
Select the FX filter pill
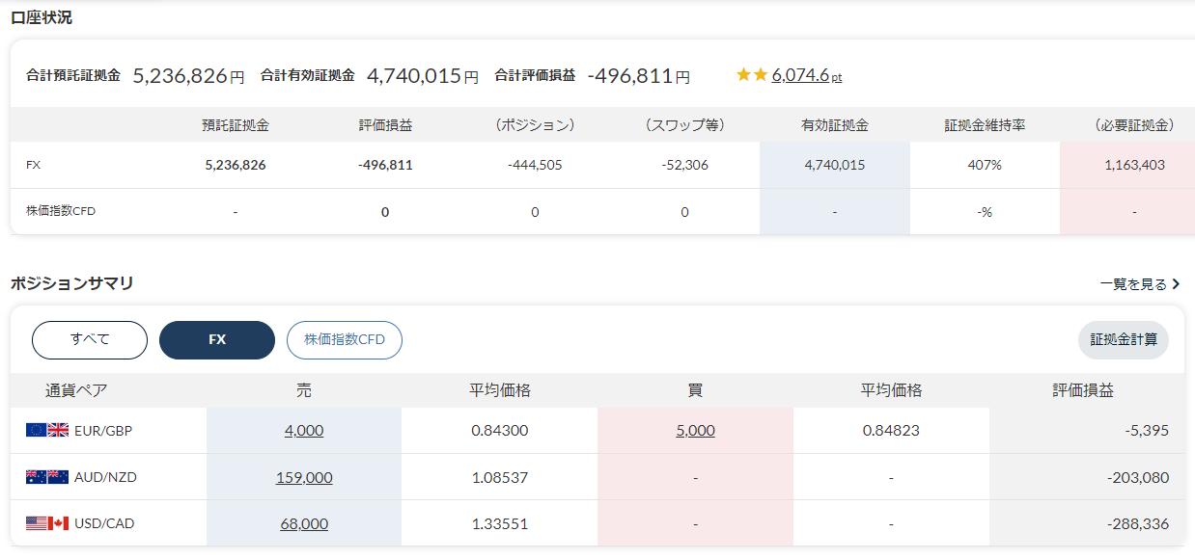click(x=217, y=339)
